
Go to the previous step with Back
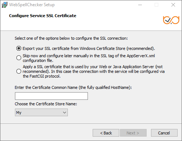coord(106,133)
